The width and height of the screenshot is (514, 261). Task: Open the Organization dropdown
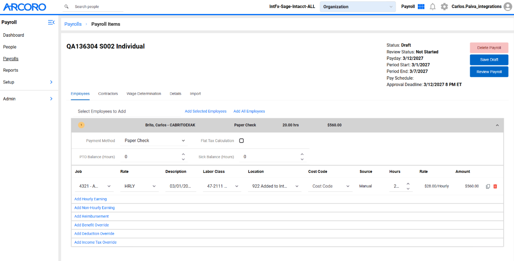(x=358, y=7)
